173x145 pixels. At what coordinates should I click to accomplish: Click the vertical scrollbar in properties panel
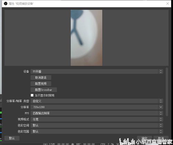pos(167,92)
